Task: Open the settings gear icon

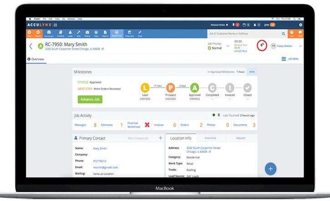Action: [x=300, y=25]
